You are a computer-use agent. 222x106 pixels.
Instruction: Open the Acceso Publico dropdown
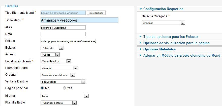(50, 55)
